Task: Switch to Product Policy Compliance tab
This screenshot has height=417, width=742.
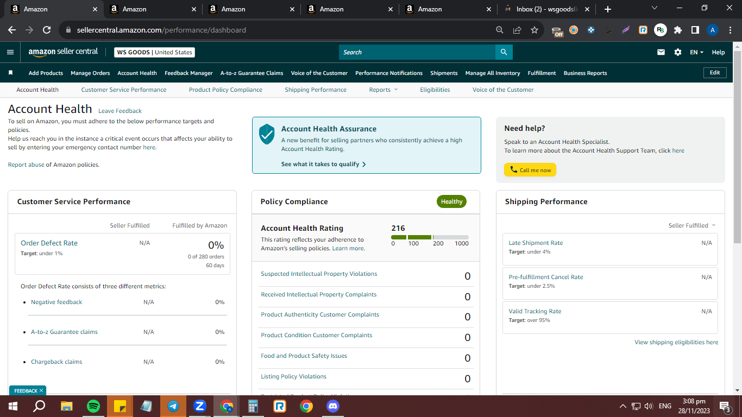Action: click(x=225, y=90)
